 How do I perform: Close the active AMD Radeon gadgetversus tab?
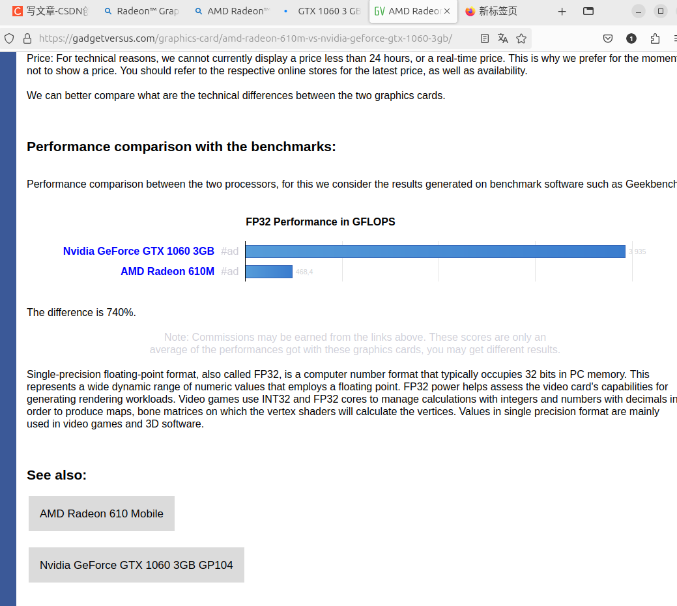pyautogui.click(x=447, y=11)
